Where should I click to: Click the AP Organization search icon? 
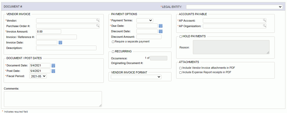[x=264, y=26]
